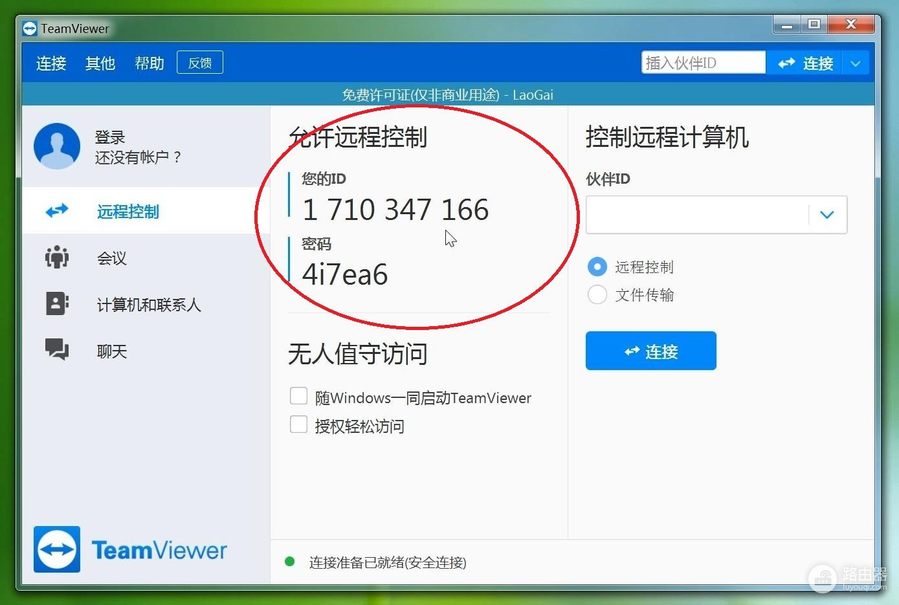Click the 无人值守访问 heading

point(358,354)
